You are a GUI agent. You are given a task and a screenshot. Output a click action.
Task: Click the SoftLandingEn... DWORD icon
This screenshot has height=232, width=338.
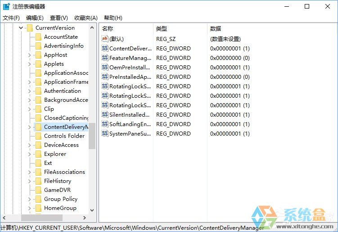pos(105,124)
